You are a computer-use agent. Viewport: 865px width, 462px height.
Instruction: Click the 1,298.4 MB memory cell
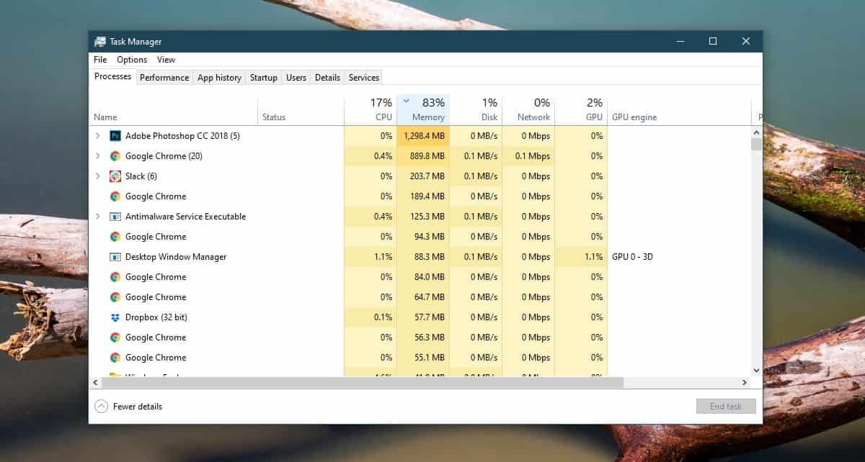pyautogui.click(x=423, y=135)
